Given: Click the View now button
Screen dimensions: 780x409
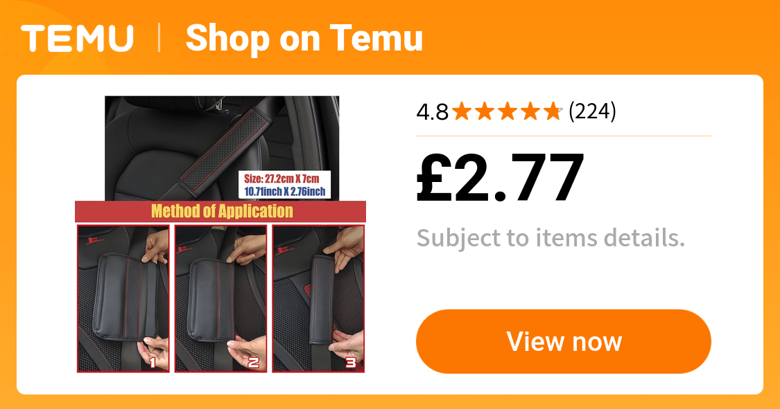Looking at the screenshot, I should tap(564, 341).
